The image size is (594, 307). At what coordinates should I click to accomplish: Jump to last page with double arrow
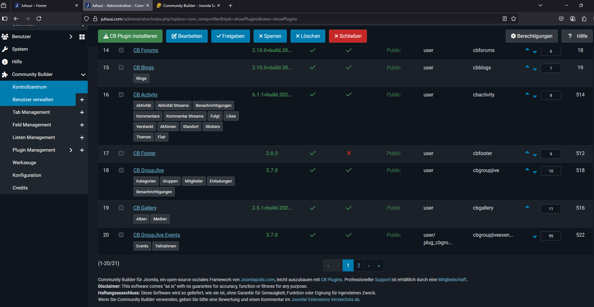[379, 265]
